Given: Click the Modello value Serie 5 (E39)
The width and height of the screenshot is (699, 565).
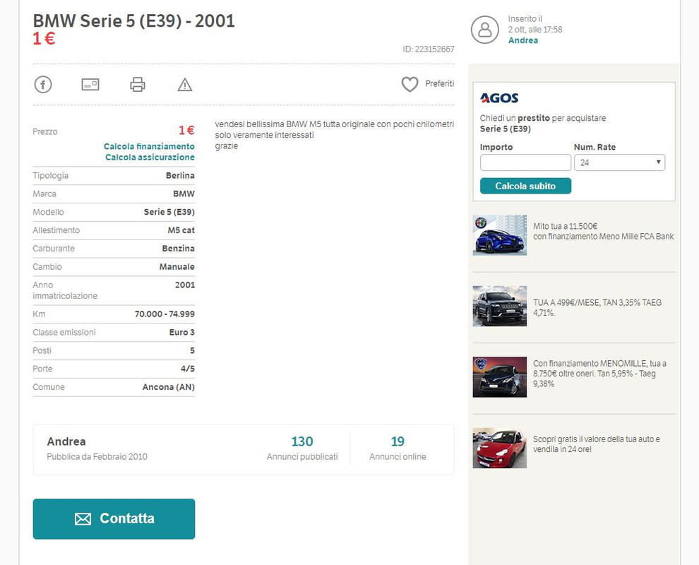Looking at the screenshot, I should (169, 212).
